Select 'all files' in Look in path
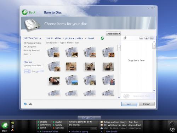 pos(58,38)
